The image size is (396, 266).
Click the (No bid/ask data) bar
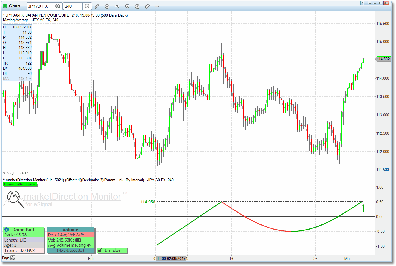71,251
